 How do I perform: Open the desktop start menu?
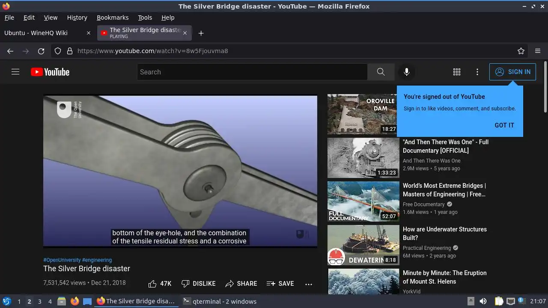tap(7, 301)
